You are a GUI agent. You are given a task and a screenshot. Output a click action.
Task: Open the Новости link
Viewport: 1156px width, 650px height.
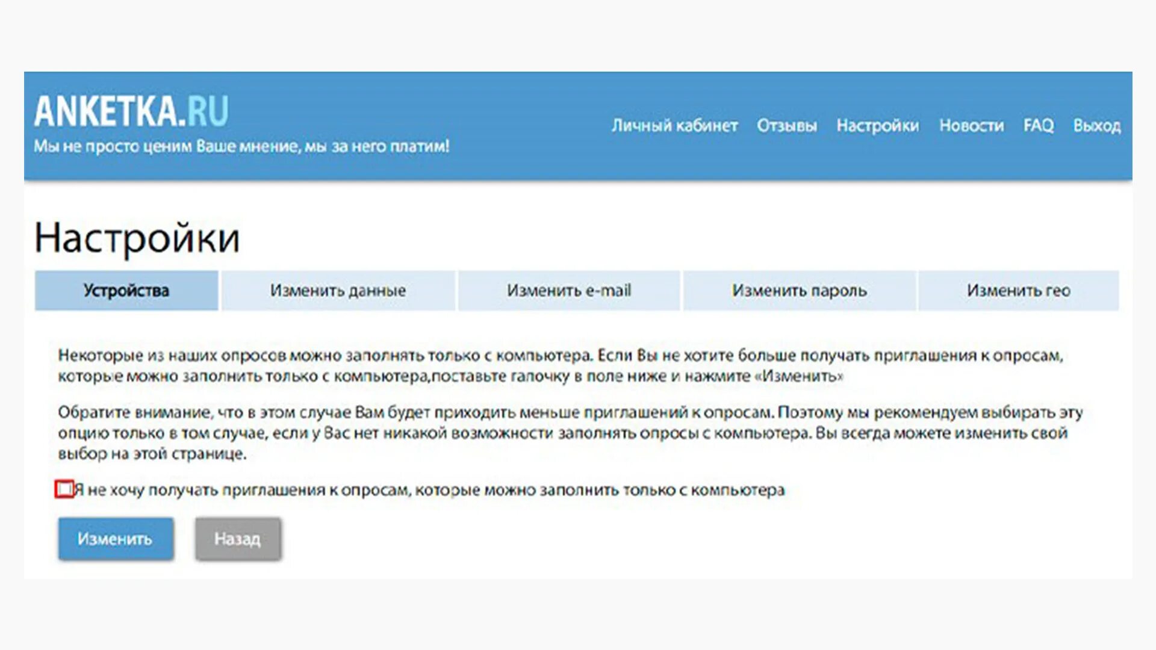click(x=971, y=126)
